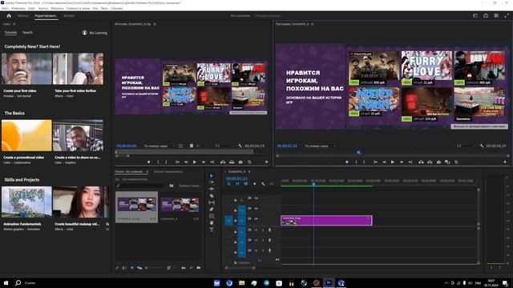Open Project panel menu

click(x=147, y=171)
